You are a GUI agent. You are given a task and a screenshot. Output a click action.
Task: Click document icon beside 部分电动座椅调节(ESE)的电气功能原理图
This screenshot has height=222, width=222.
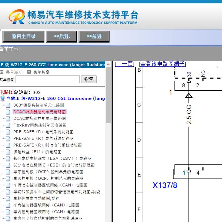click(x=8, y=165)
